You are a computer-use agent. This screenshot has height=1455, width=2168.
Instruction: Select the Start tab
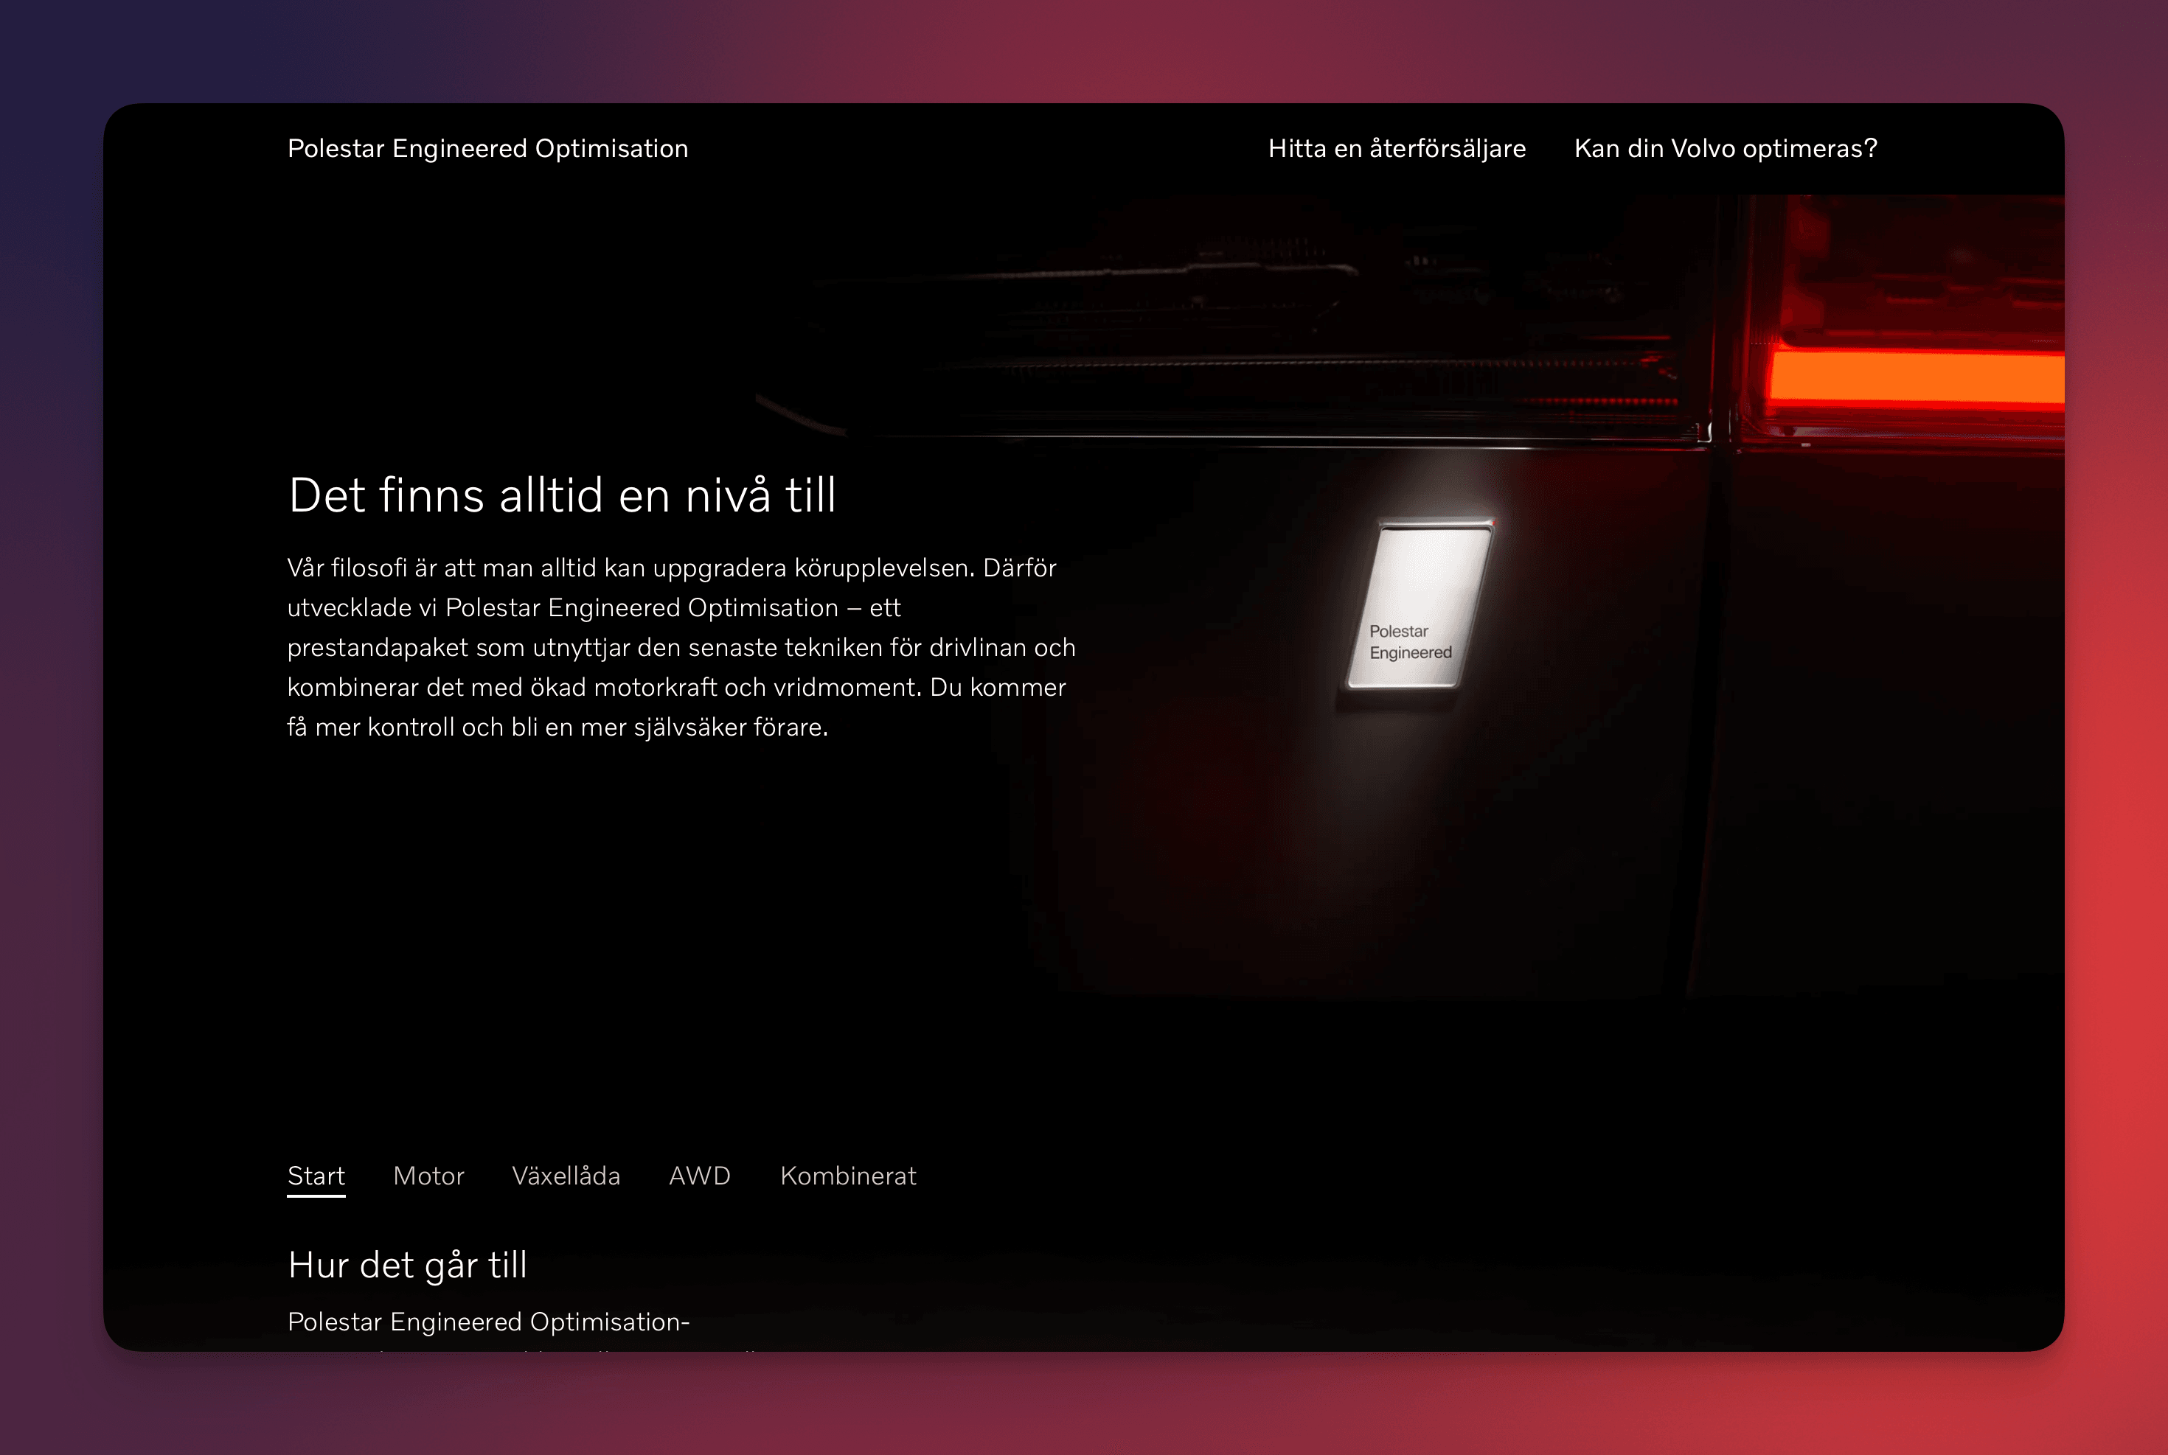[x=316, y=1175]
